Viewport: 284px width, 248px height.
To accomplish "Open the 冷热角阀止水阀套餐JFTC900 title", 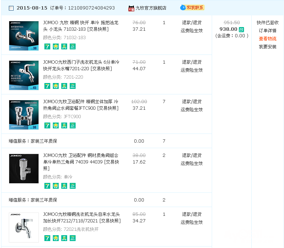I will pyautogui.click(x=81, y=105).
